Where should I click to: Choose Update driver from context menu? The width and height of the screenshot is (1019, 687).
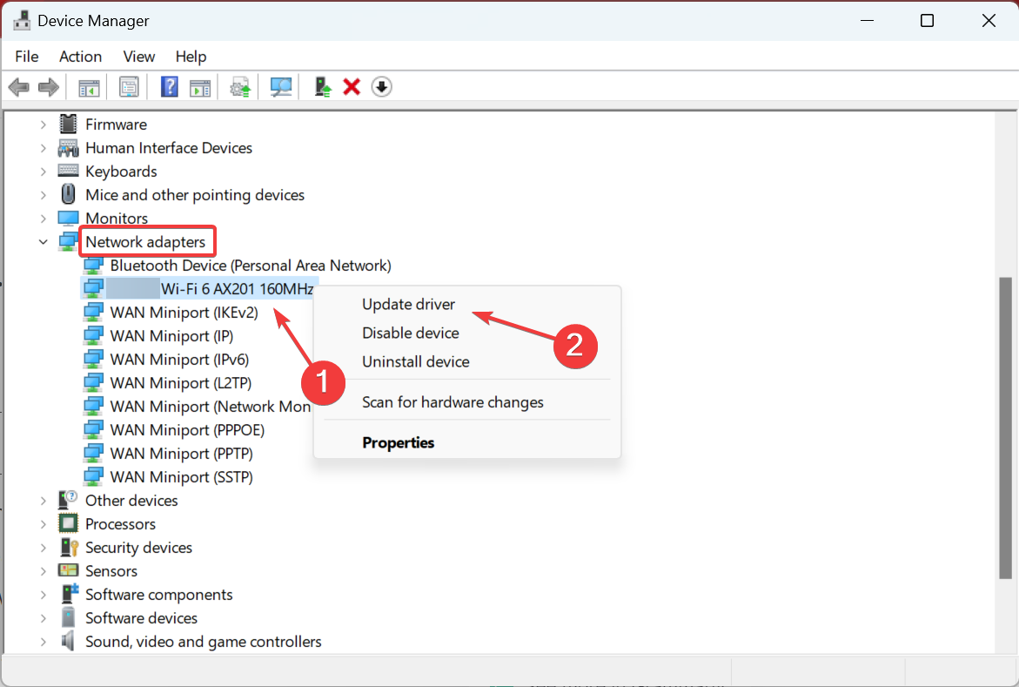408,305
